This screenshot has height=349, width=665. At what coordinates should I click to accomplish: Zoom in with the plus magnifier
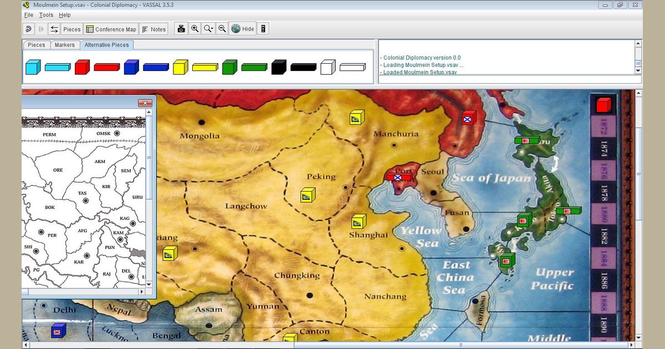pos(195,29)
